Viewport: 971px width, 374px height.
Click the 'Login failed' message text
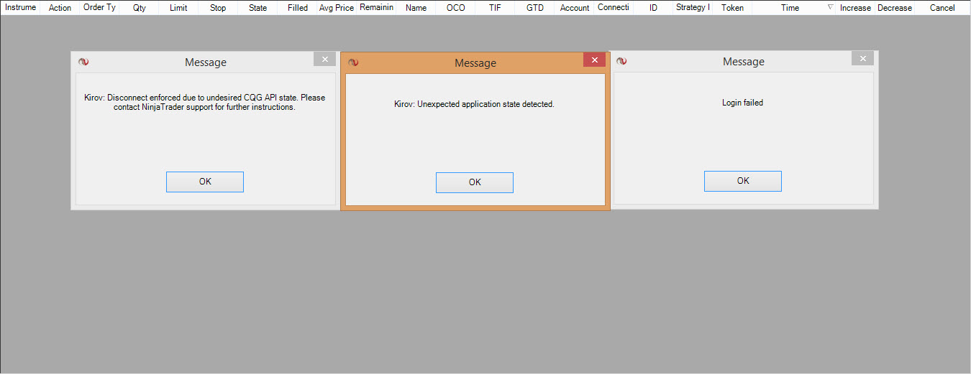click(x=743, y=103)
